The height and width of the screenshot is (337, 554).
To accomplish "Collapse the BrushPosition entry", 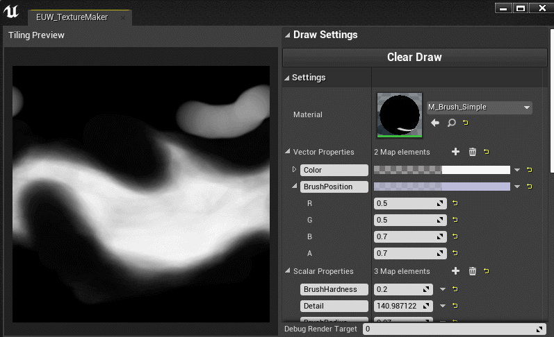I will [294, 186].
